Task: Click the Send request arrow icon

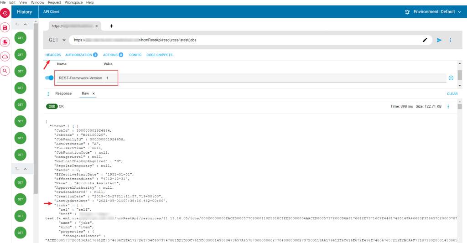Action: (x=439, y=40)
